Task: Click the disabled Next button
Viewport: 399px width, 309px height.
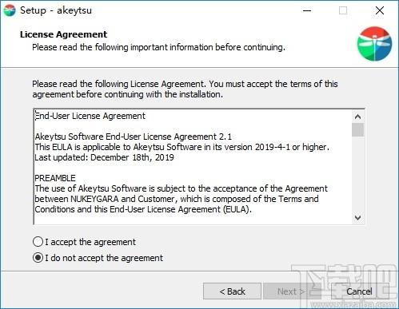Action: (291, 291)
